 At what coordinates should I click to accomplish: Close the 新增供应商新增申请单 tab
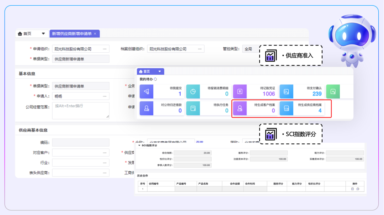[95, 34]
